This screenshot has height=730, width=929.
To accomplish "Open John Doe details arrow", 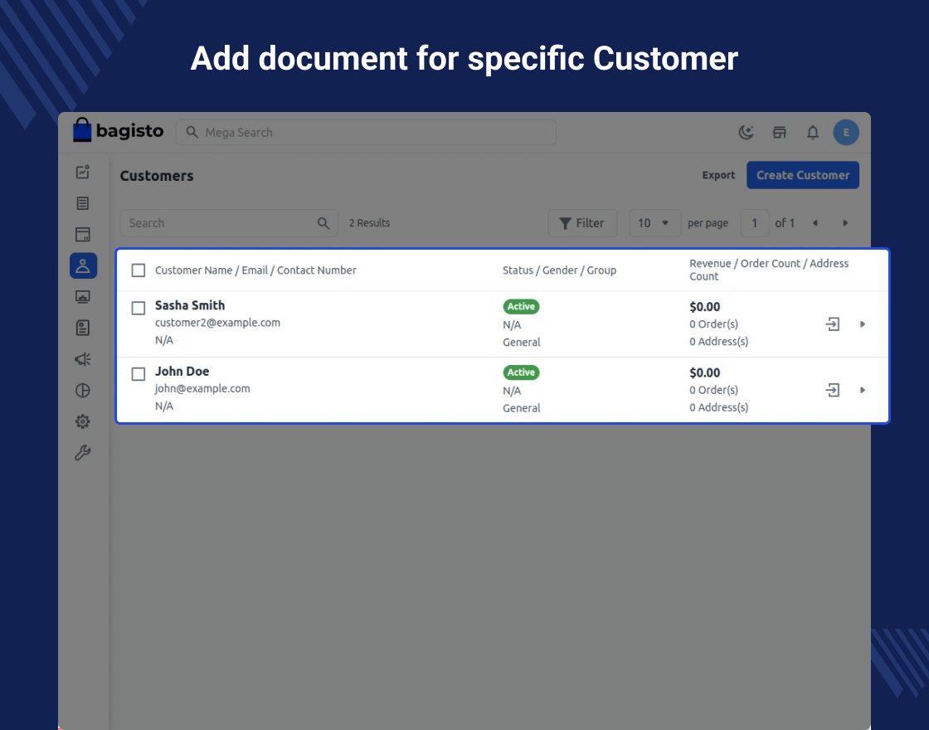I will point(863,390).
